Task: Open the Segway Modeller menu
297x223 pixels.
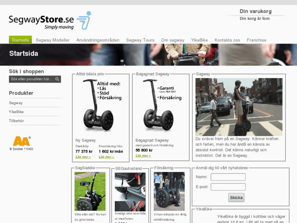Action: (x=53, y=40)
